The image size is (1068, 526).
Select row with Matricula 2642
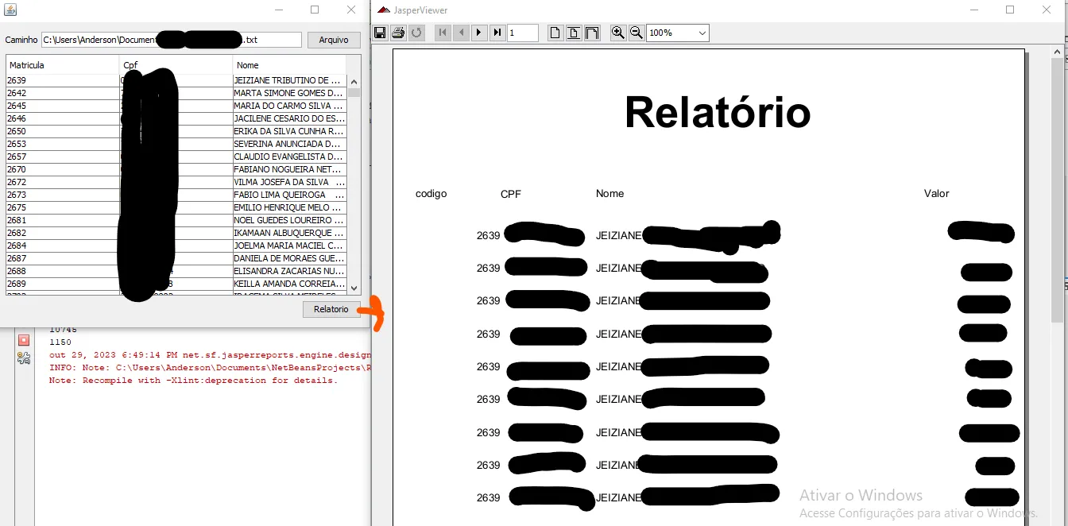pos(176,93)
